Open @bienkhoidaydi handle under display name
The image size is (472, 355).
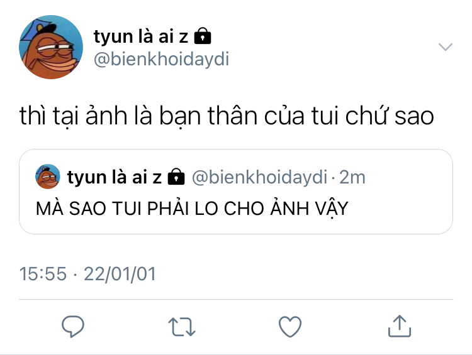(x=162, y=59)
